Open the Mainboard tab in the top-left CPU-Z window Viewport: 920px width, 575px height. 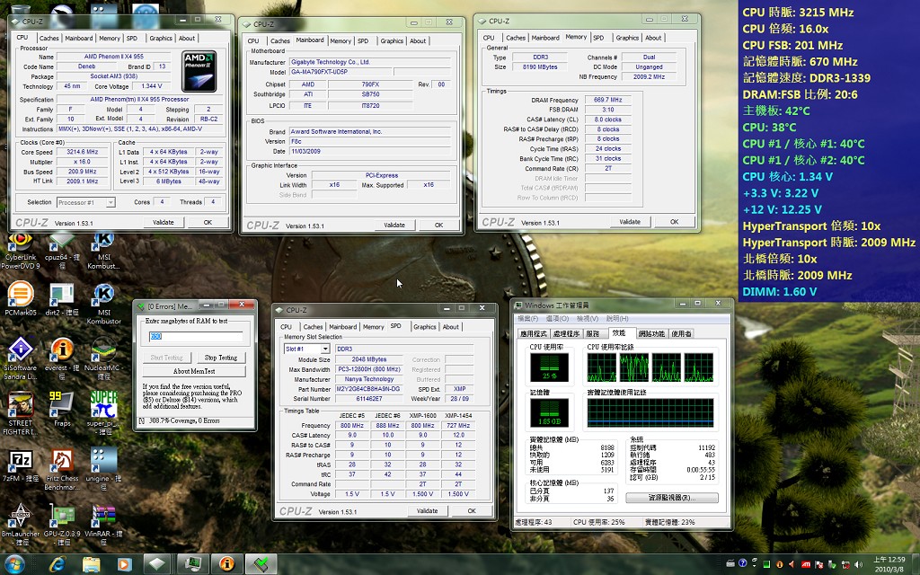[79, 38]
